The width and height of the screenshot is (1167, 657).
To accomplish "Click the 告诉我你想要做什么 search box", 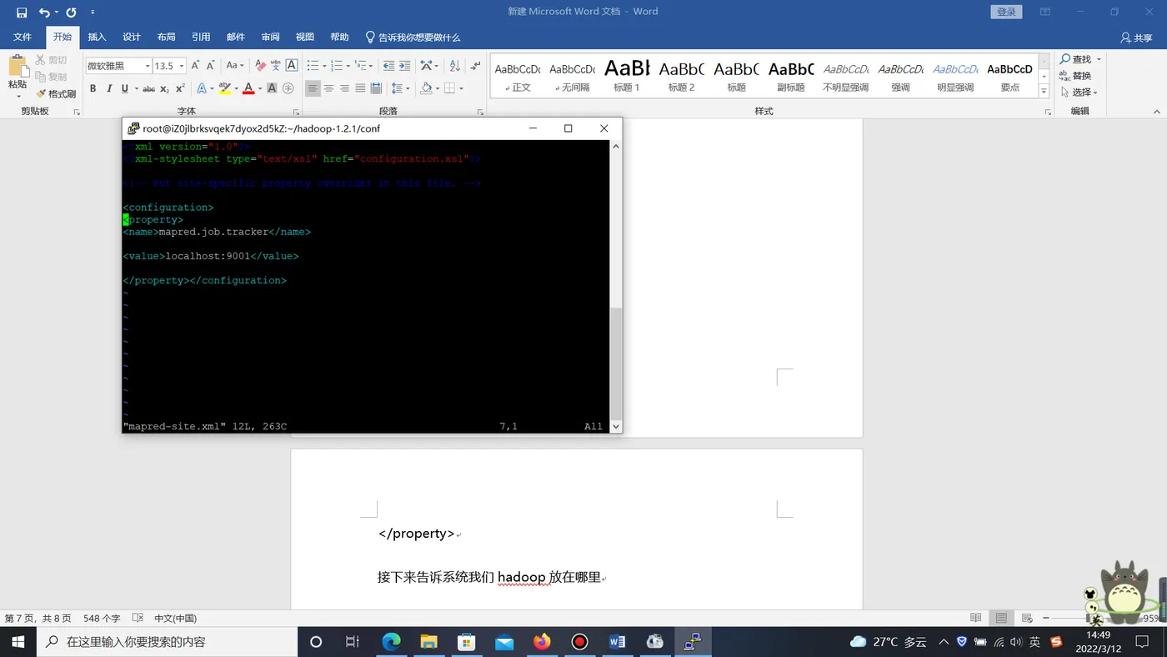I will tap(413, 38).
